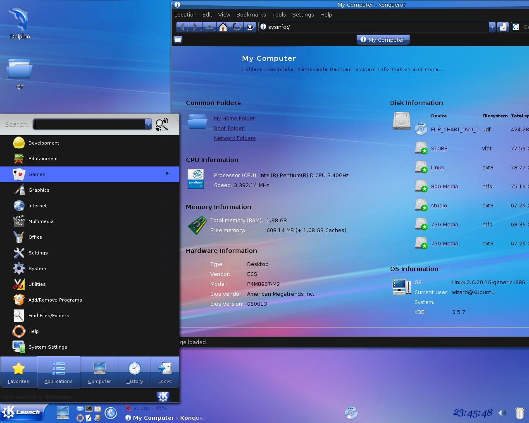Open Root Folder link

[229, 128]
